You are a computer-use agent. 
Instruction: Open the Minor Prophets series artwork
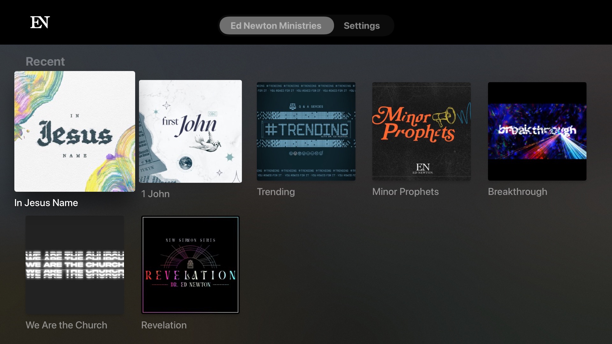(421, 131)
